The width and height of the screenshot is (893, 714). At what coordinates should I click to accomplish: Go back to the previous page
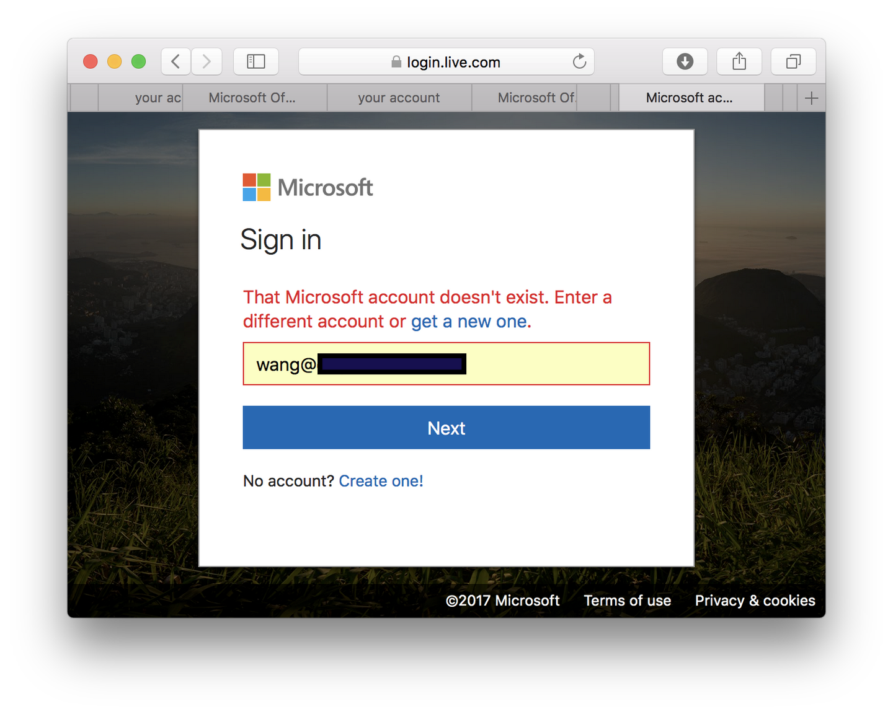tap(176, 61)
